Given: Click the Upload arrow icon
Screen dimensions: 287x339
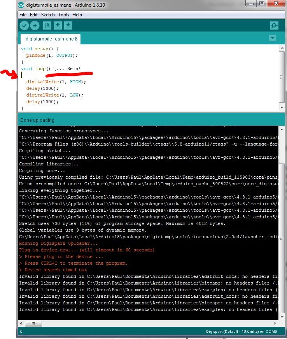Looking at the screenshot, I should pyautogui.click(x=35, y=26).
